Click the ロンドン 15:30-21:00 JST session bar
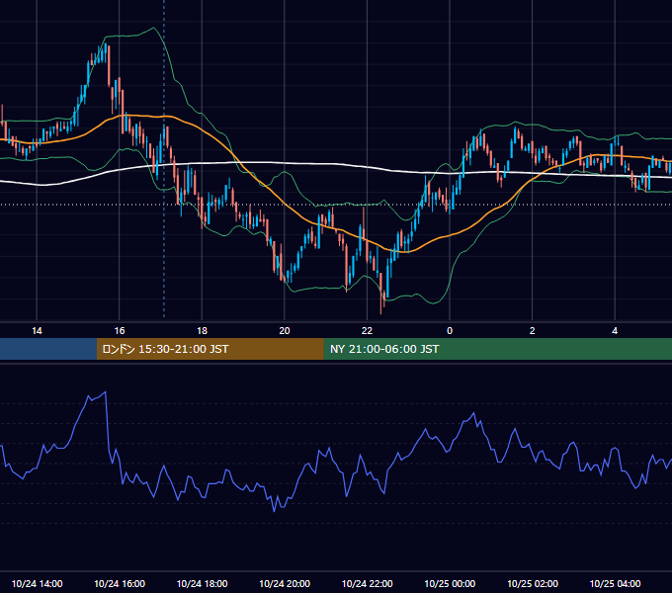This screenshot has height=593, width=672. (x=210, y=349)
